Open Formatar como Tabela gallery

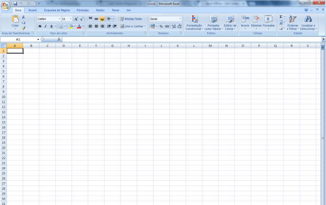pyautogui.click(x=213, y=23)
